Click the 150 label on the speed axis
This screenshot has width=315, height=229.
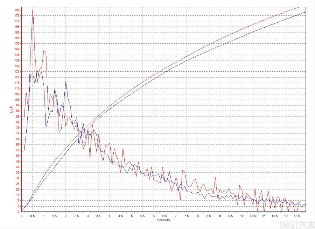[x=16, y=44]
